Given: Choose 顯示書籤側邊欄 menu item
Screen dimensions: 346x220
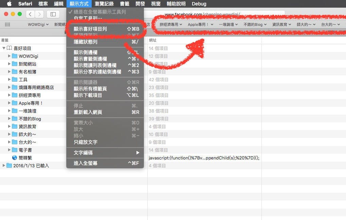Looking at the screenshot, I should tap(105, 59).
